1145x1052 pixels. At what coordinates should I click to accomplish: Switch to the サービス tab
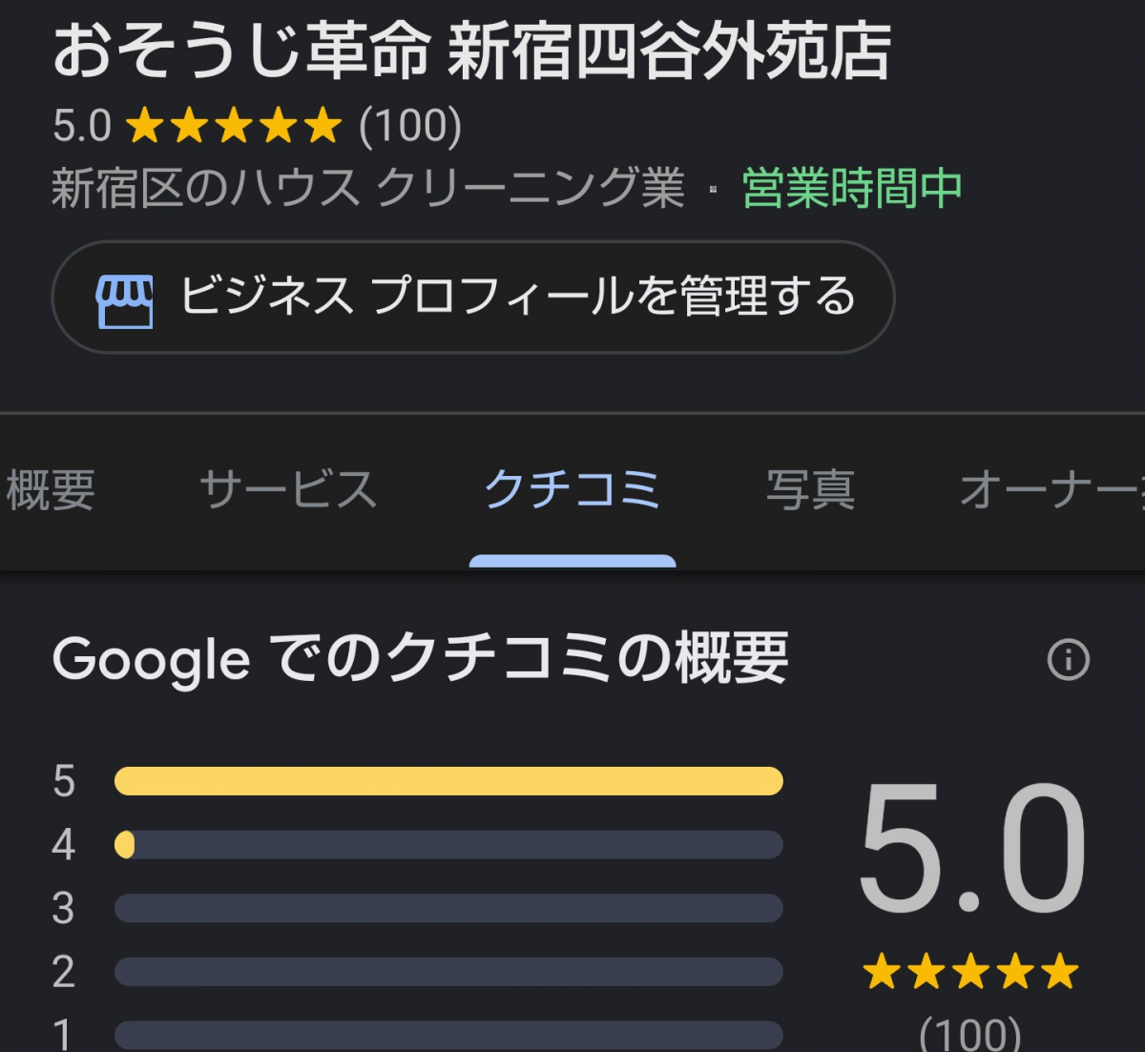288,490
